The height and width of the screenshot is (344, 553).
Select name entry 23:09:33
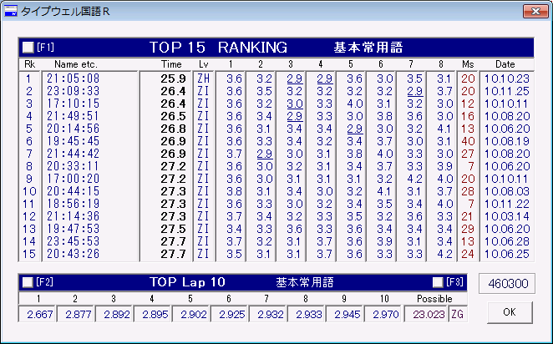tap(74, 91)
